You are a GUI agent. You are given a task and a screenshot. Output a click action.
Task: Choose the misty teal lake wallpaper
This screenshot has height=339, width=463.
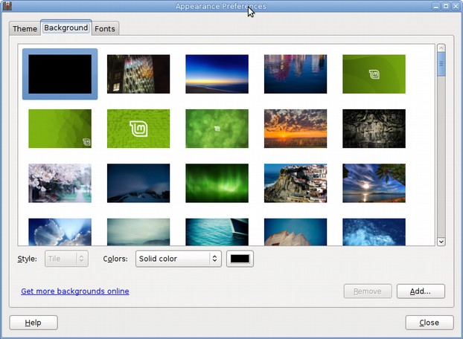(138, 232)
